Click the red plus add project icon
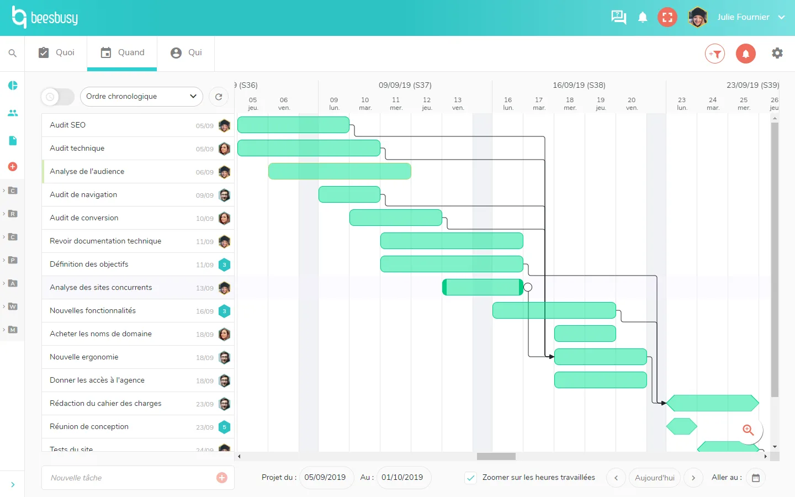The height and width of the screenshot is (497, 795). [x=13, y=167]
